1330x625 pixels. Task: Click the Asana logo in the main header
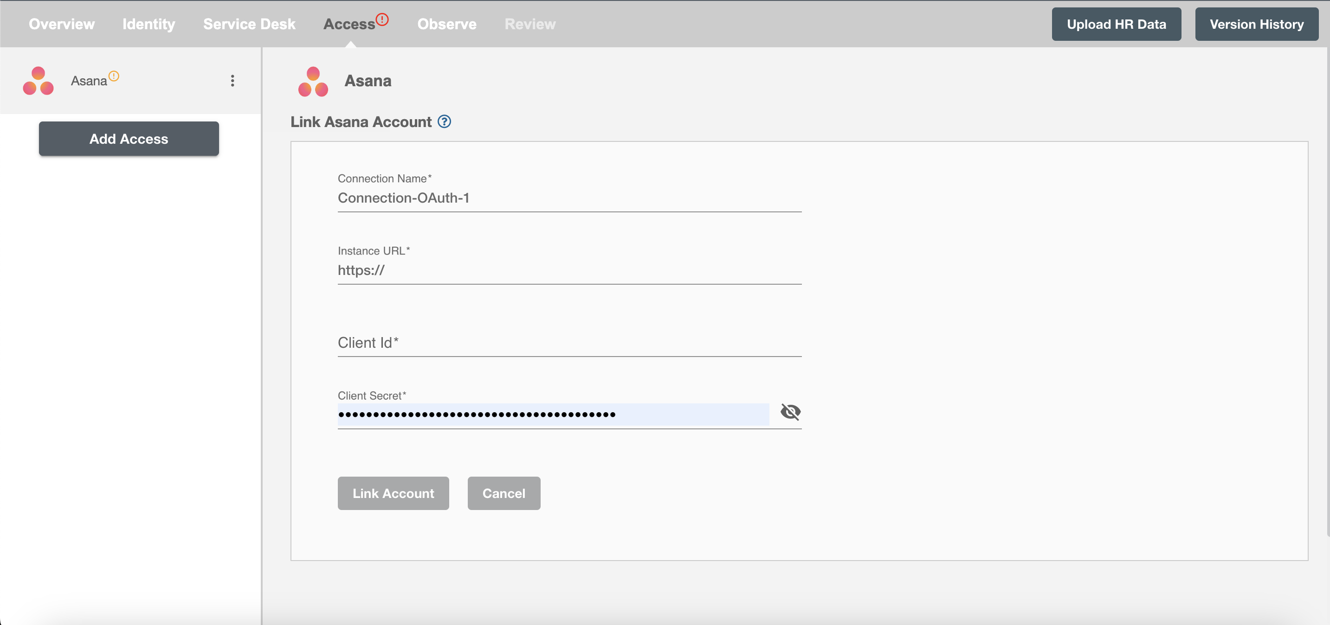tap(313, 81)
